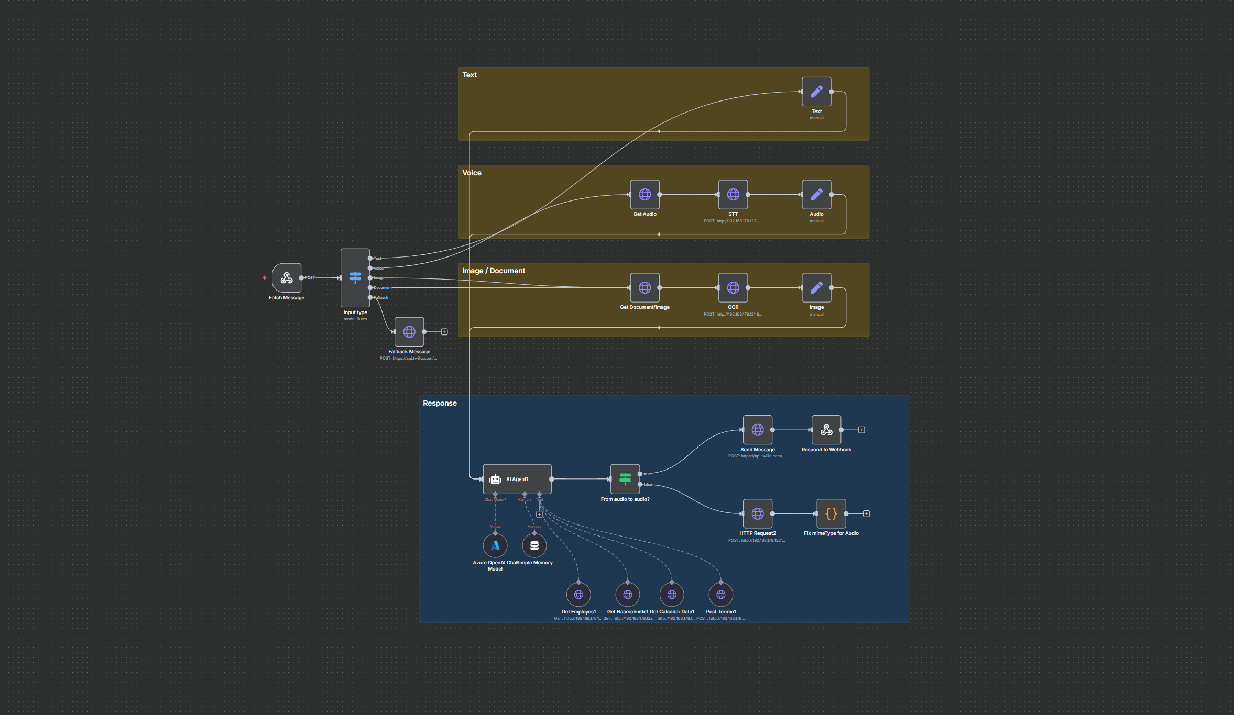Select the AI Agent1 node

pyautogui.click(x=517, y=479)
